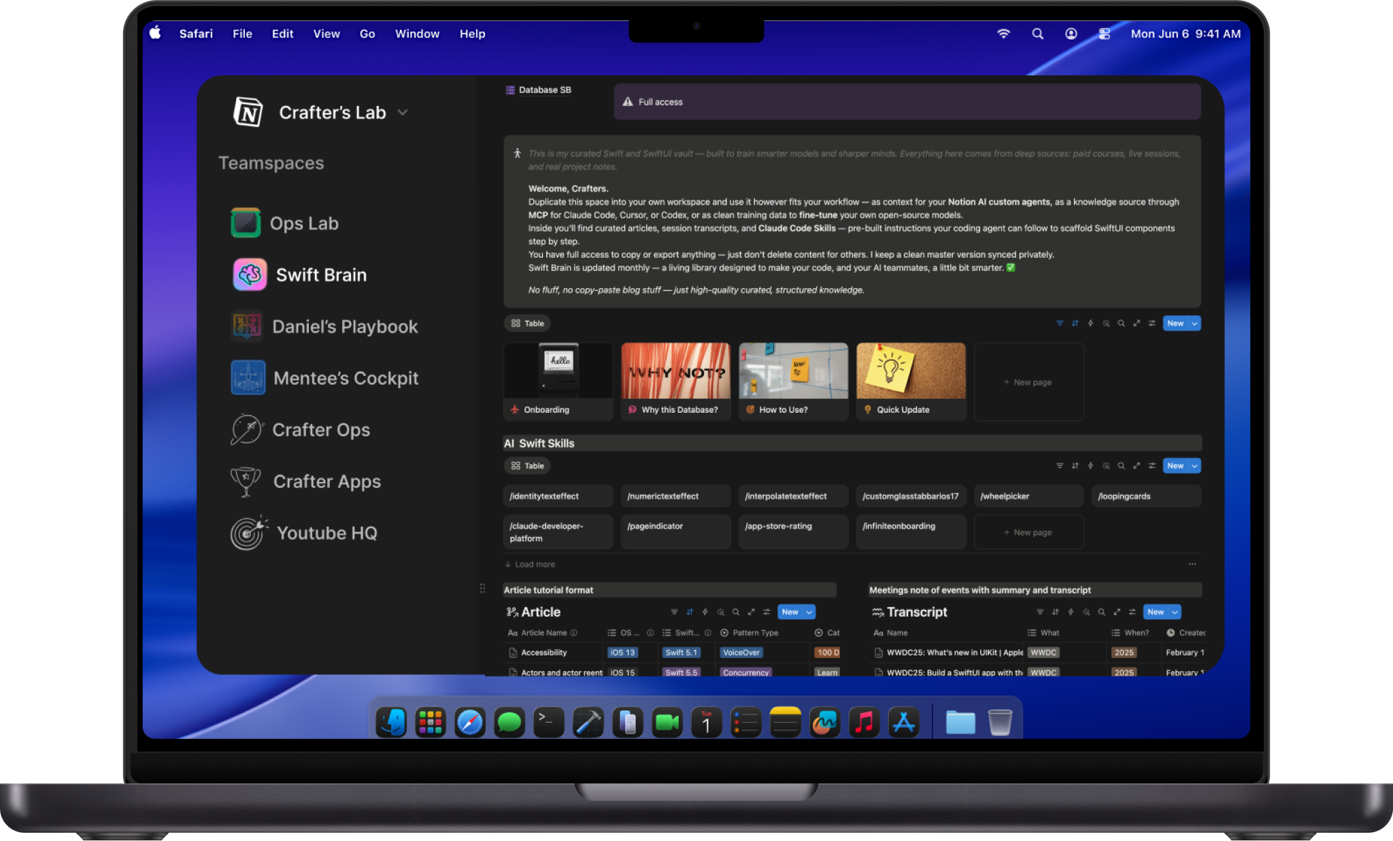The image size is (1393, 841).
Task: Open the Why this Database? card
Action: (675, 382)
